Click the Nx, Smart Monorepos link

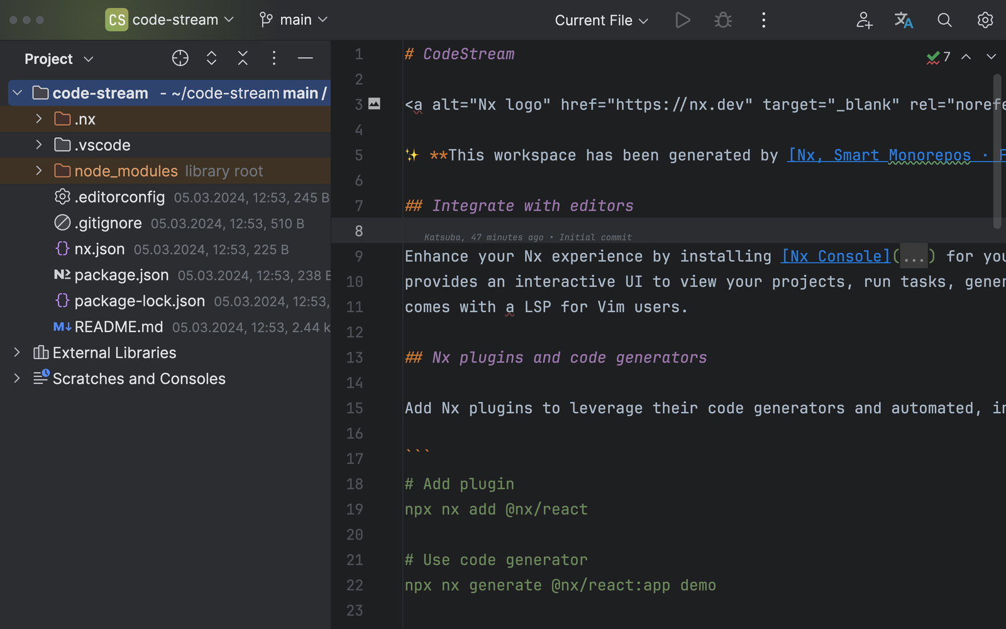(897, 155)
